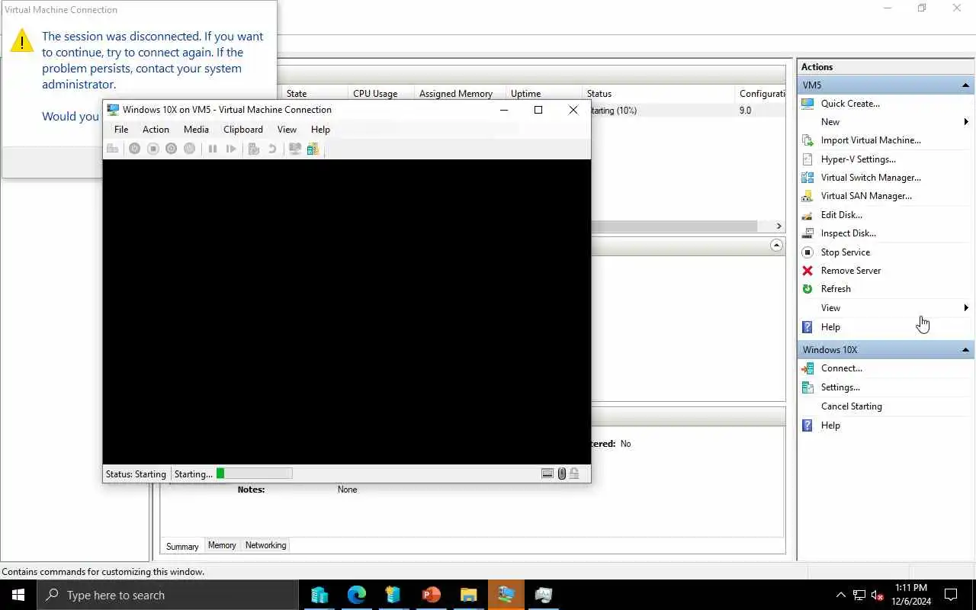Viewport: 976px width, 610px height.
Task: Open Virtual SAN Manager
Action: (866, 196)
